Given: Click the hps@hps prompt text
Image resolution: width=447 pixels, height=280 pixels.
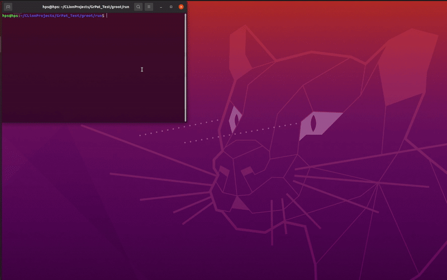Looking at the screenshot, I should (10, 16).
